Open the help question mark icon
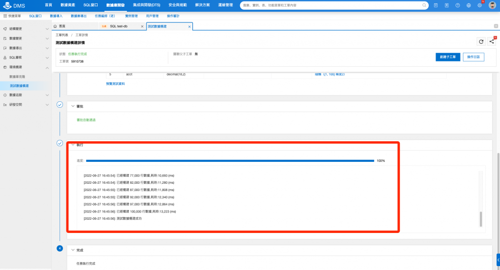Viewport: 500px width, 270px height. [458, 5]
